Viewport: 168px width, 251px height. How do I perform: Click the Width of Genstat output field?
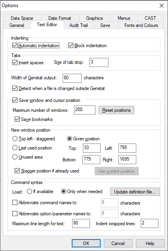(72, 78)
